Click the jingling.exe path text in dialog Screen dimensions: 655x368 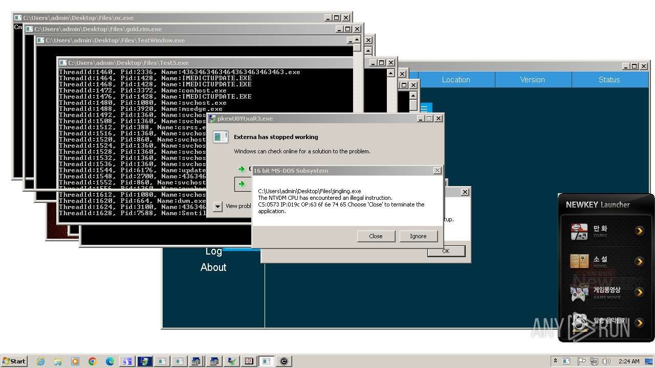pyautogui.click(x=310, y=191)
